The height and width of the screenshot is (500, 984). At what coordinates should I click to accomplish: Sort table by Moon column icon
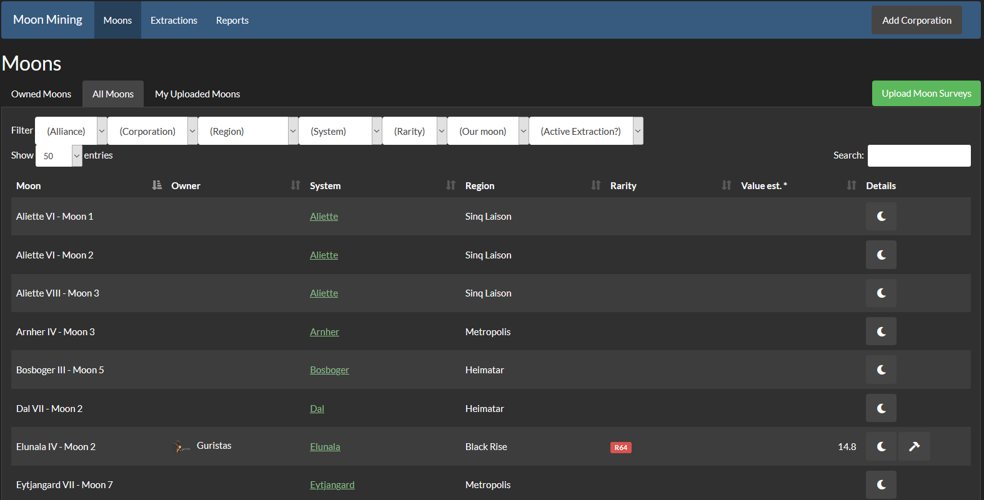(157, 185)
